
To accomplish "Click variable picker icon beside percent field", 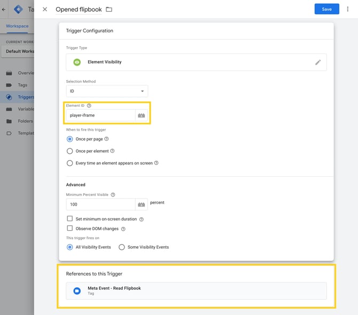I will pyautogui.click(x=141, y=204).
